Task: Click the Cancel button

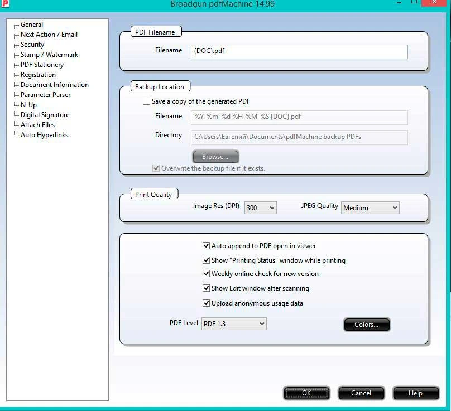Action: [x=361, y=393]
